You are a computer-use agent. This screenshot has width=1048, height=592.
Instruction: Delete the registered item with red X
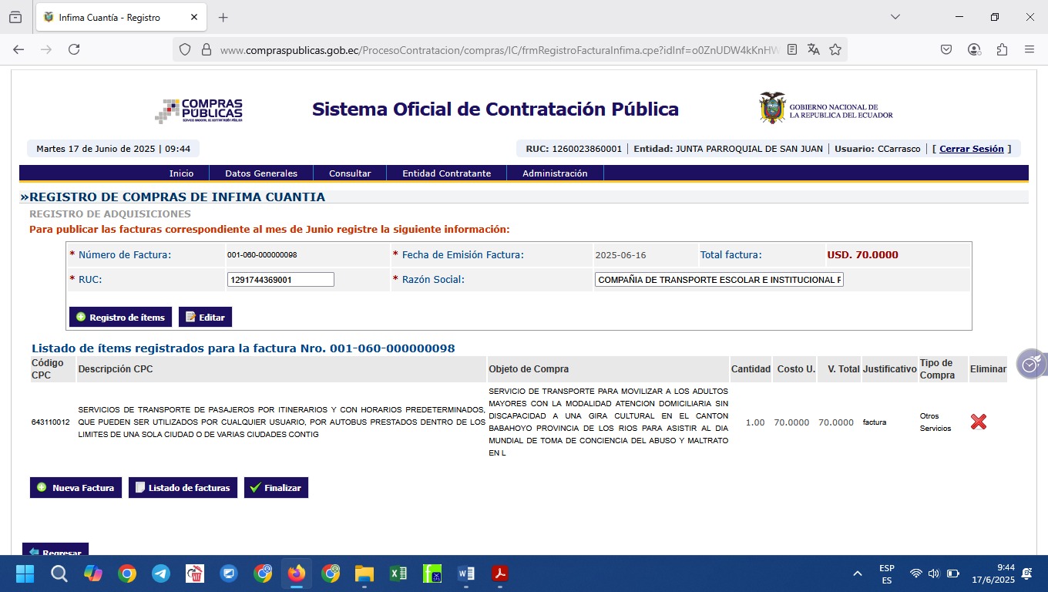pos(978,422)
